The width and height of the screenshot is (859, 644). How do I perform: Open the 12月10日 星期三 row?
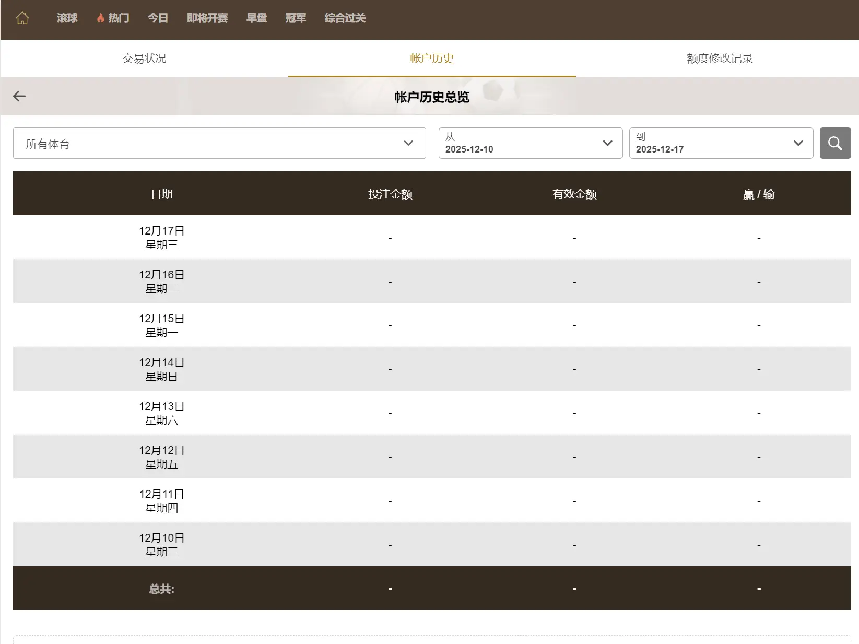(432, 545)
